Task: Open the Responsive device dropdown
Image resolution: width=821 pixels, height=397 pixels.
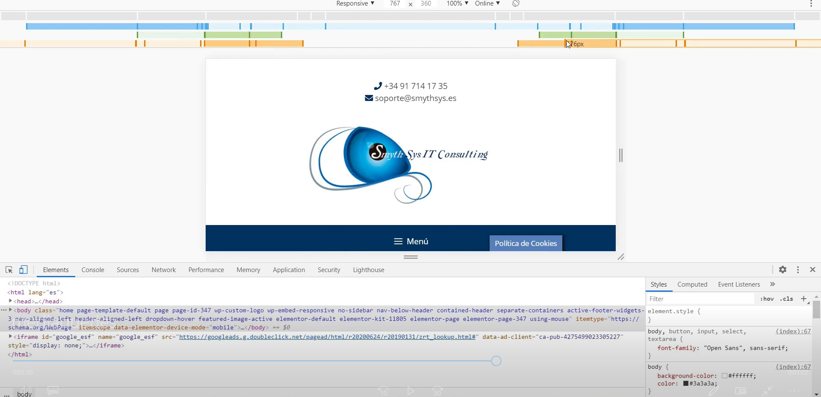Action: pyautogui.click(x=355, y=3)
